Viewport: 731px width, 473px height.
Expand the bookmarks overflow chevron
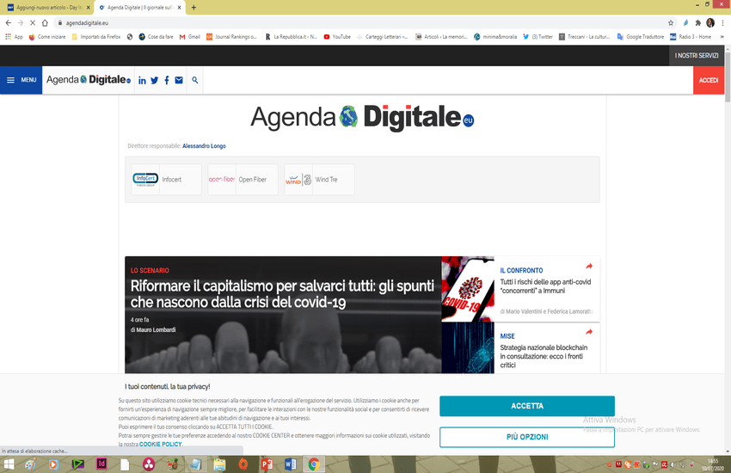(722, 37)
